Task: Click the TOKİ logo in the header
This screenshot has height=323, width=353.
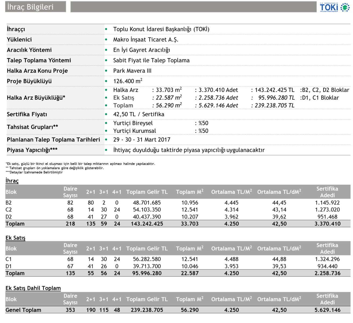Action: click(x=334, y=7)
